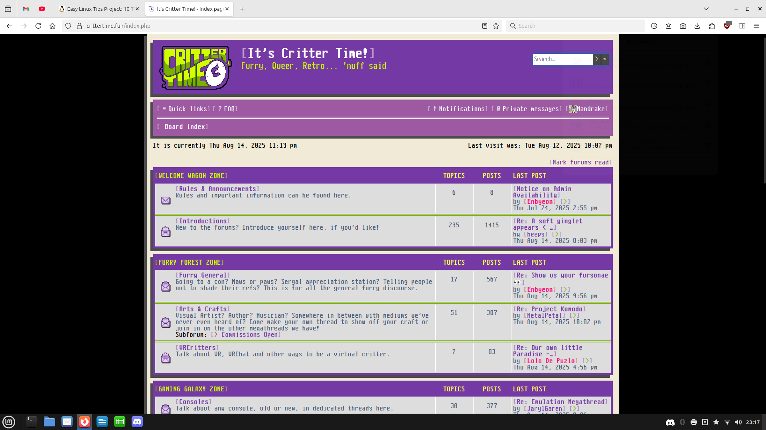Open Firefox downloads icon

pyautogui.click(x=697, y=26)
